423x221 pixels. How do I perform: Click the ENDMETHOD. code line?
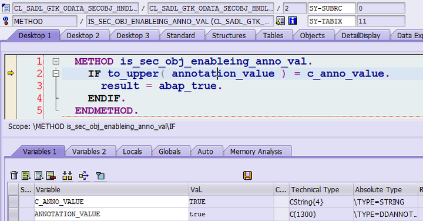pyautogui.click(x=106, y=110)
